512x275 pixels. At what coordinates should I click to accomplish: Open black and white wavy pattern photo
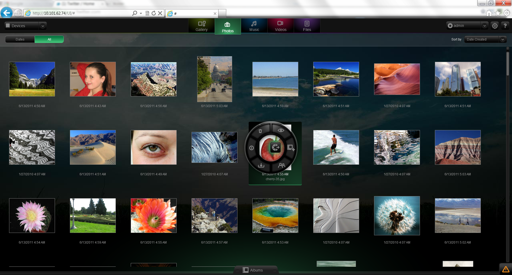pyautogui.click(x=32, y=147)
